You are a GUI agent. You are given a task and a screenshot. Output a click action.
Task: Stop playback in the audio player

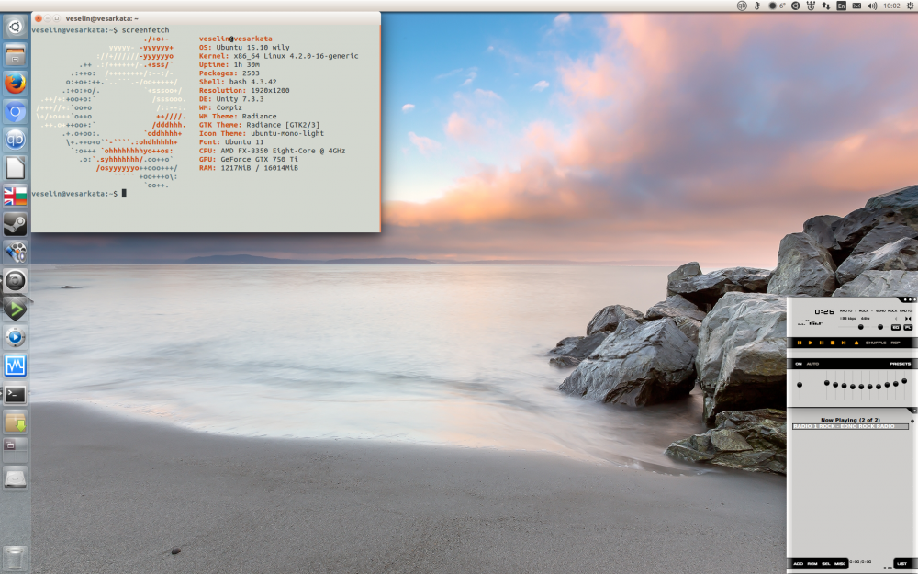[833, 343]
